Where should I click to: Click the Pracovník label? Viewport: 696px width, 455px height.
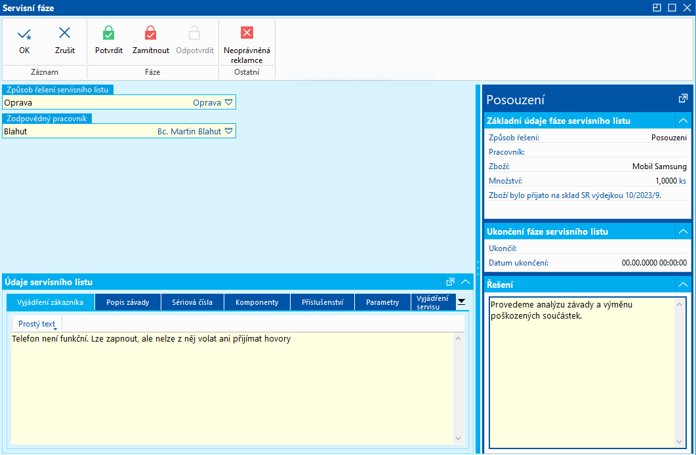click(506, 152)
